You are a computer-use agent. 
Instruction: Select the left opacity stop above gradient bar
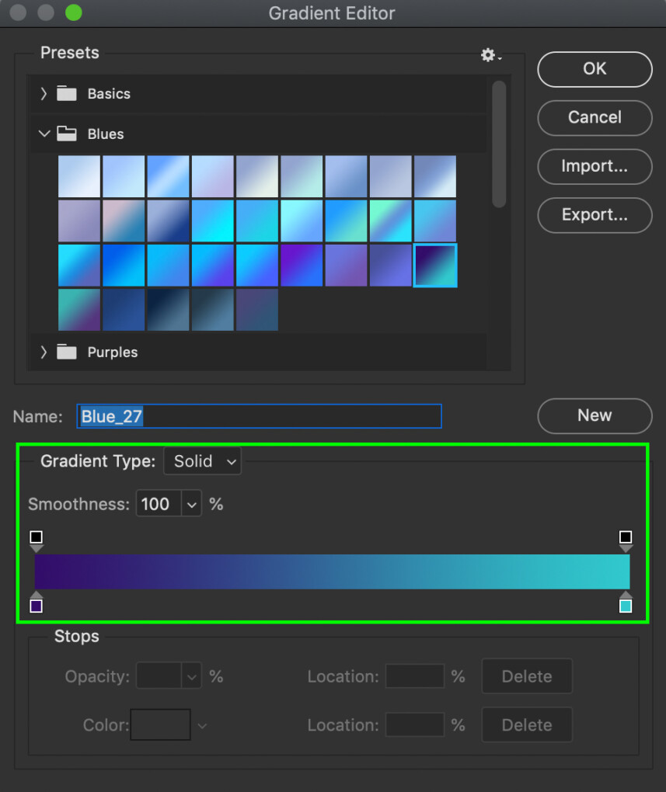pyautogui.click(x=37, y=537)
